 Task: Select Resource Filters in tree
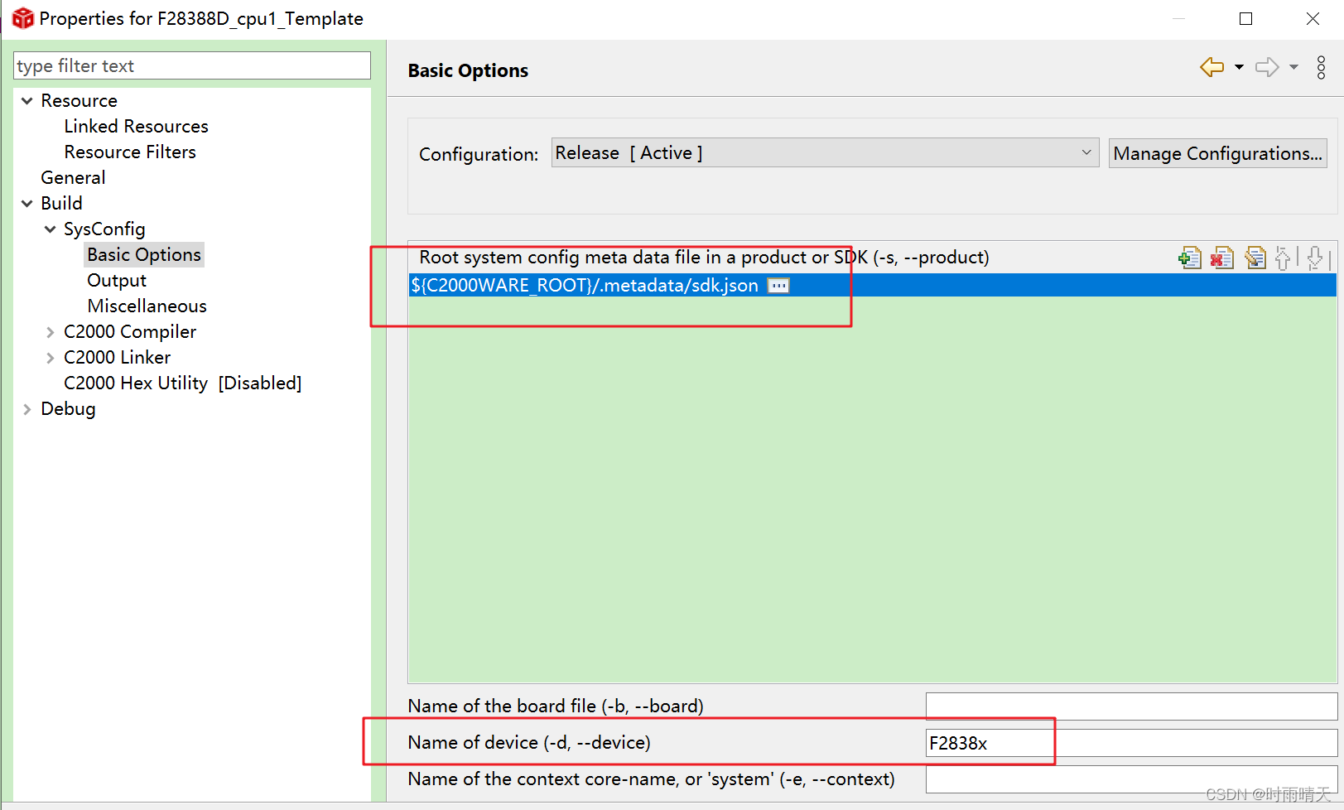[130, 152]
